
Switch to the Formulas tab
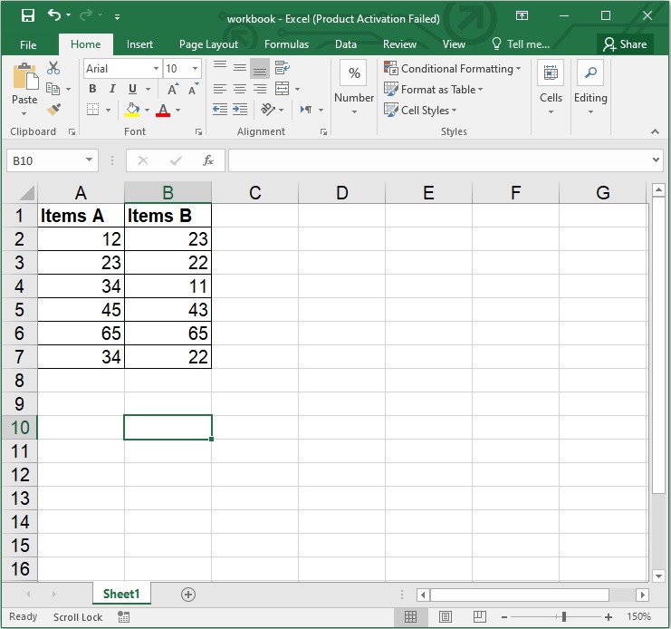point(286,44)
